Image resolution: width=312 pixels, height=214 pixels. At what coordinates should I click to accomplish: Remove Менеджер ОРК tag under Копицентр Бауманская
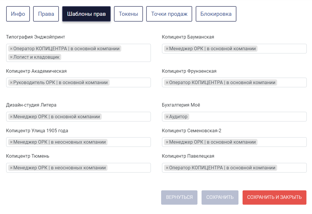click(167, 49)
